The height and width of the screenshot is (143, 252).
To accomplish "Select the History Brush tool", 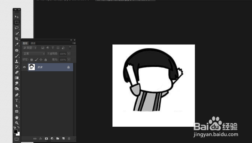I will pyautogui.click(x=17, y=67).
